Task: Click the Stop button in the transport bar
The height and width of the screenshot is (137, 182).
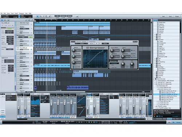Action: click(x=89, y=122)
